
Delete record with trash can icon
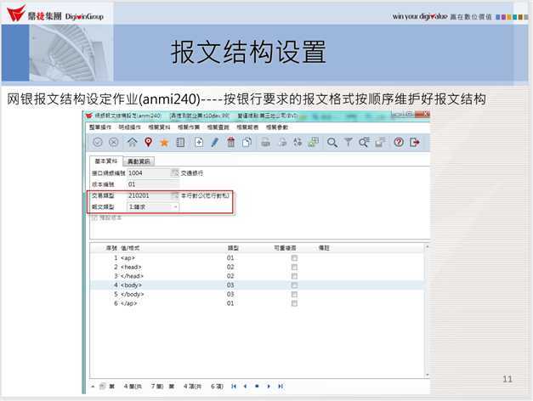click(231, 142)
